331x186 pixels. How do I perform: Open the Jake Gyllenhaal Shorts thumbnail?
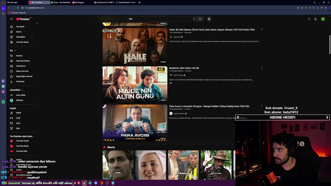tap(118, 165)
